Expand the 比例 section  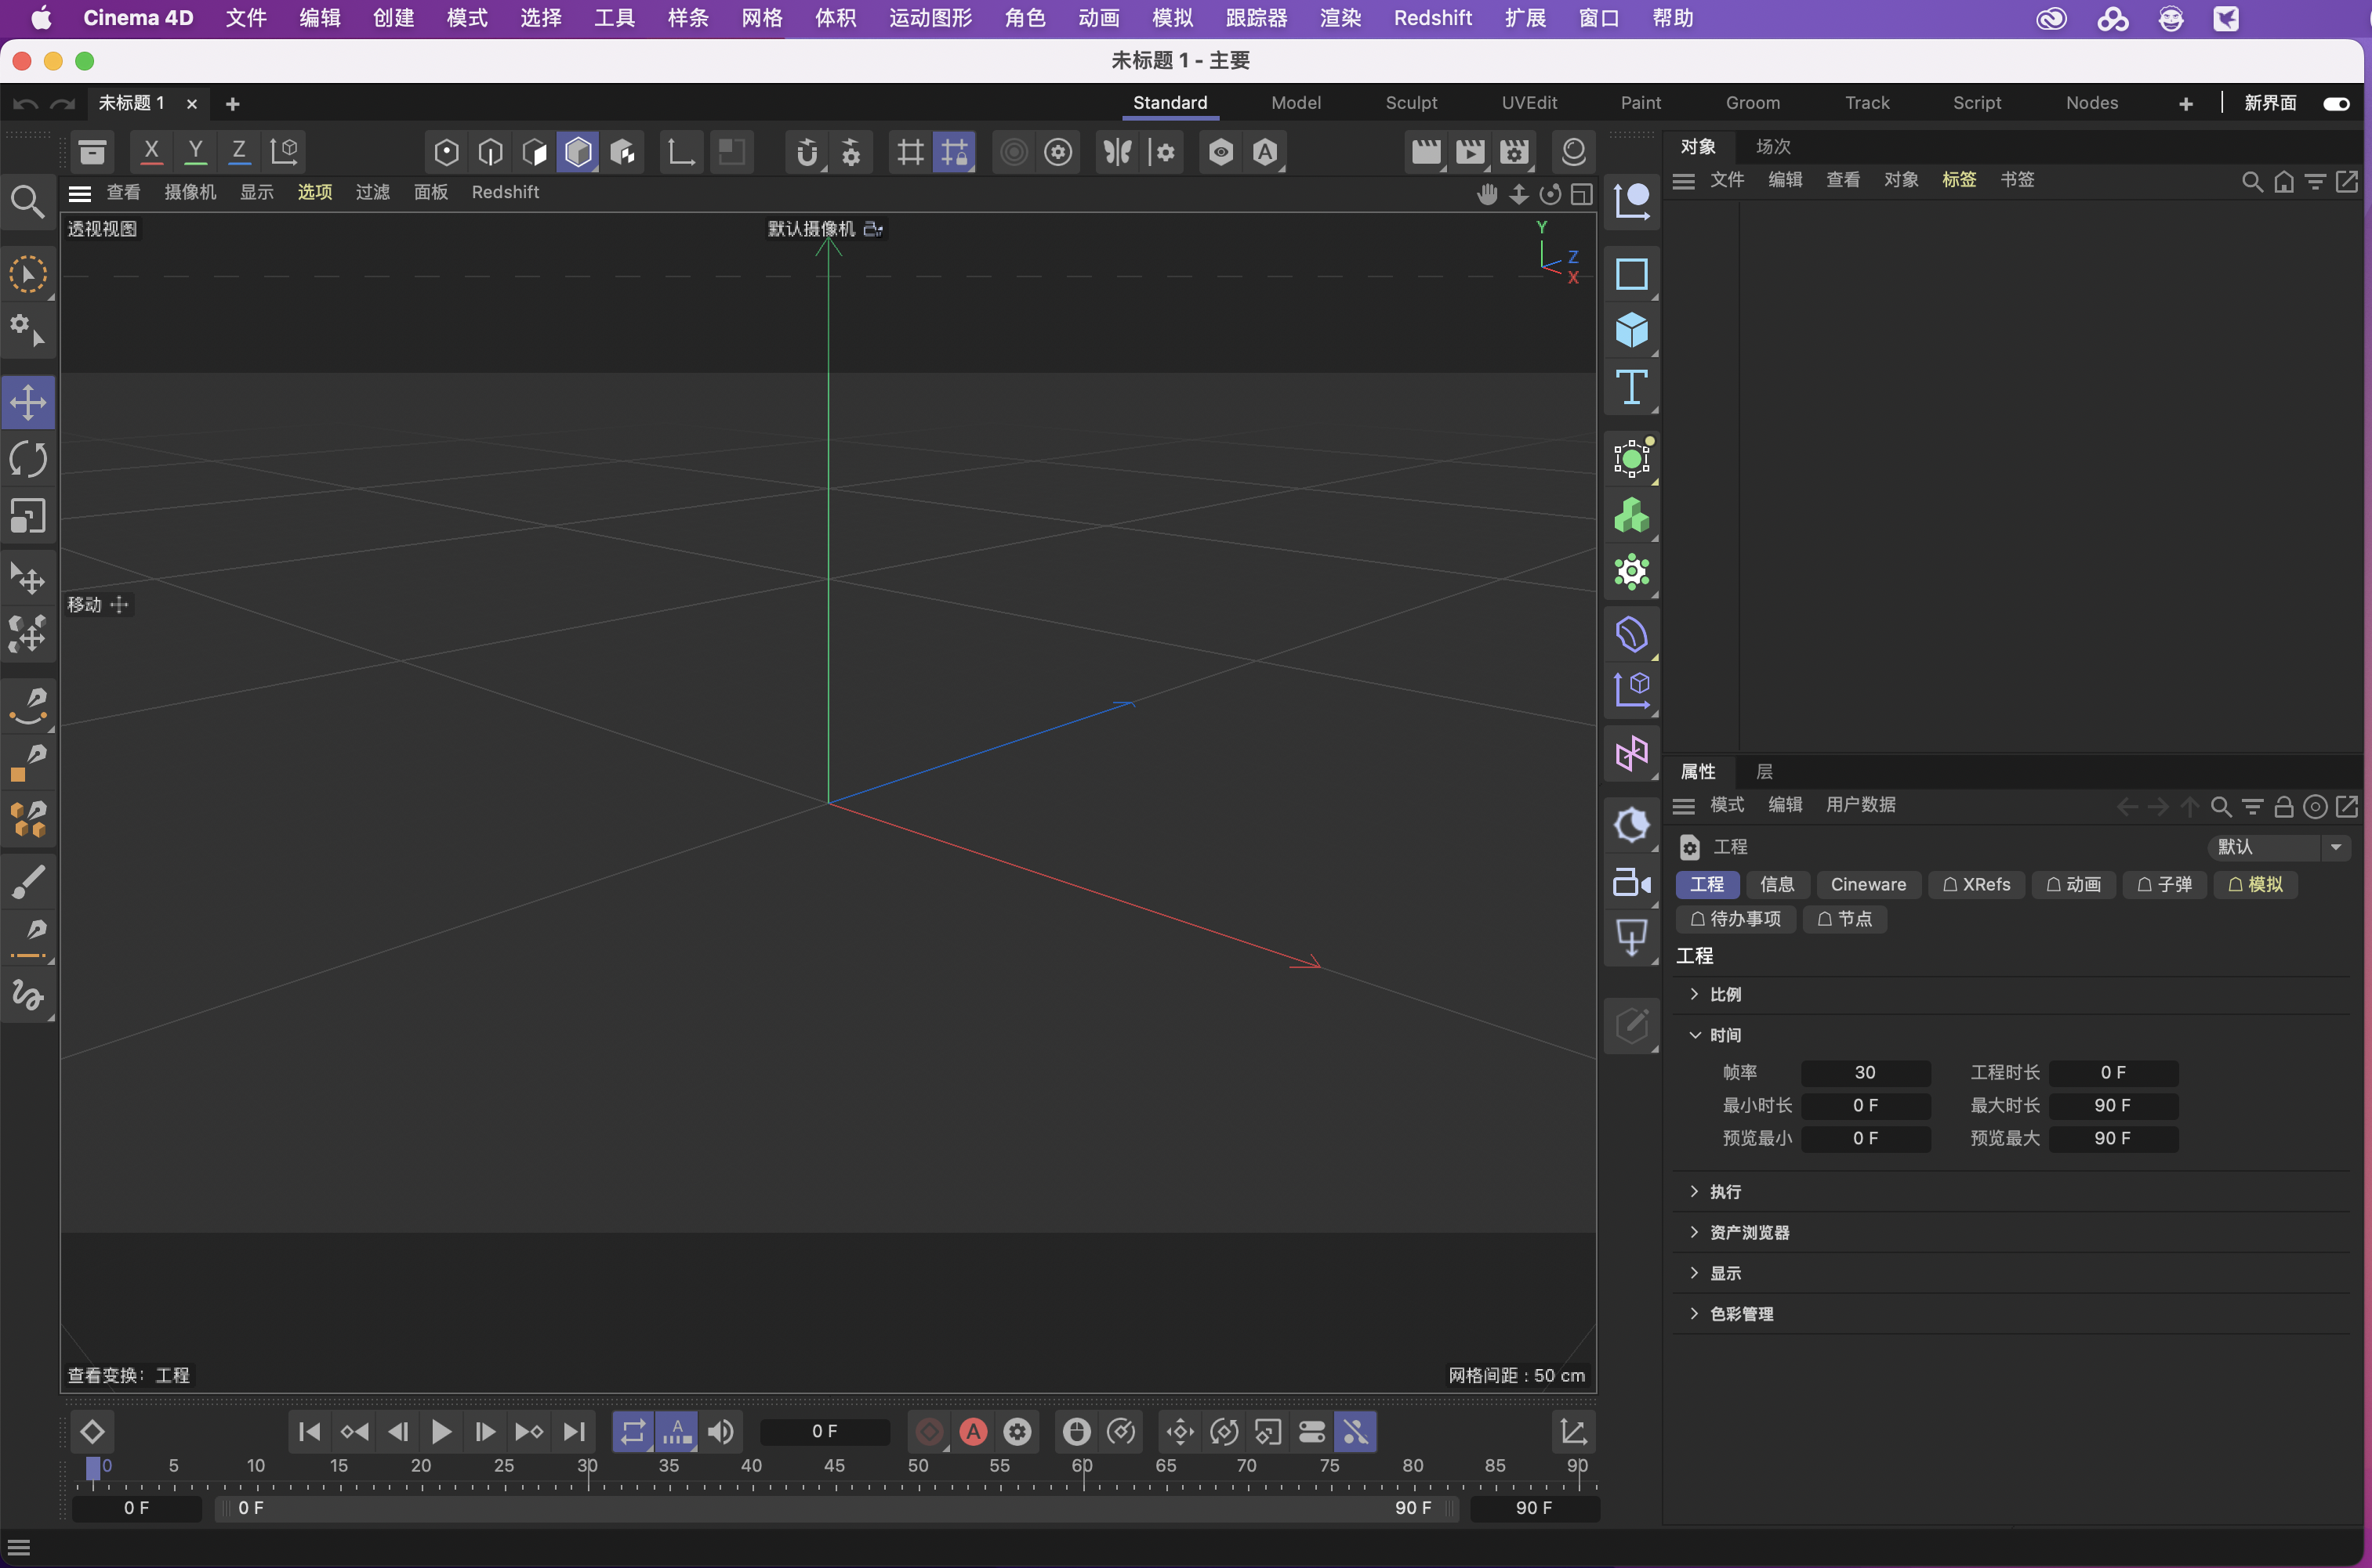click(1725, 994)
